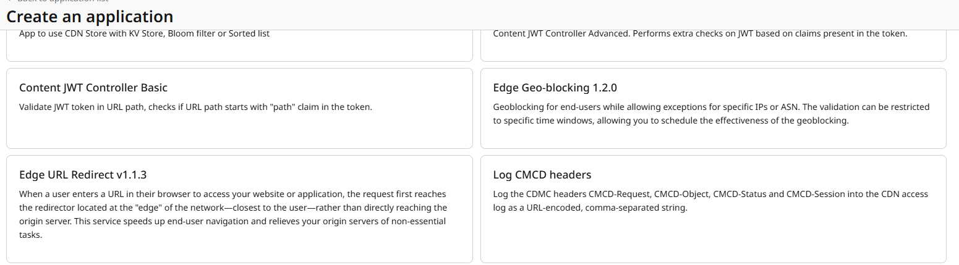
Task: Click the Bloom filter or Sorted list description
Action: pos(144,33)
